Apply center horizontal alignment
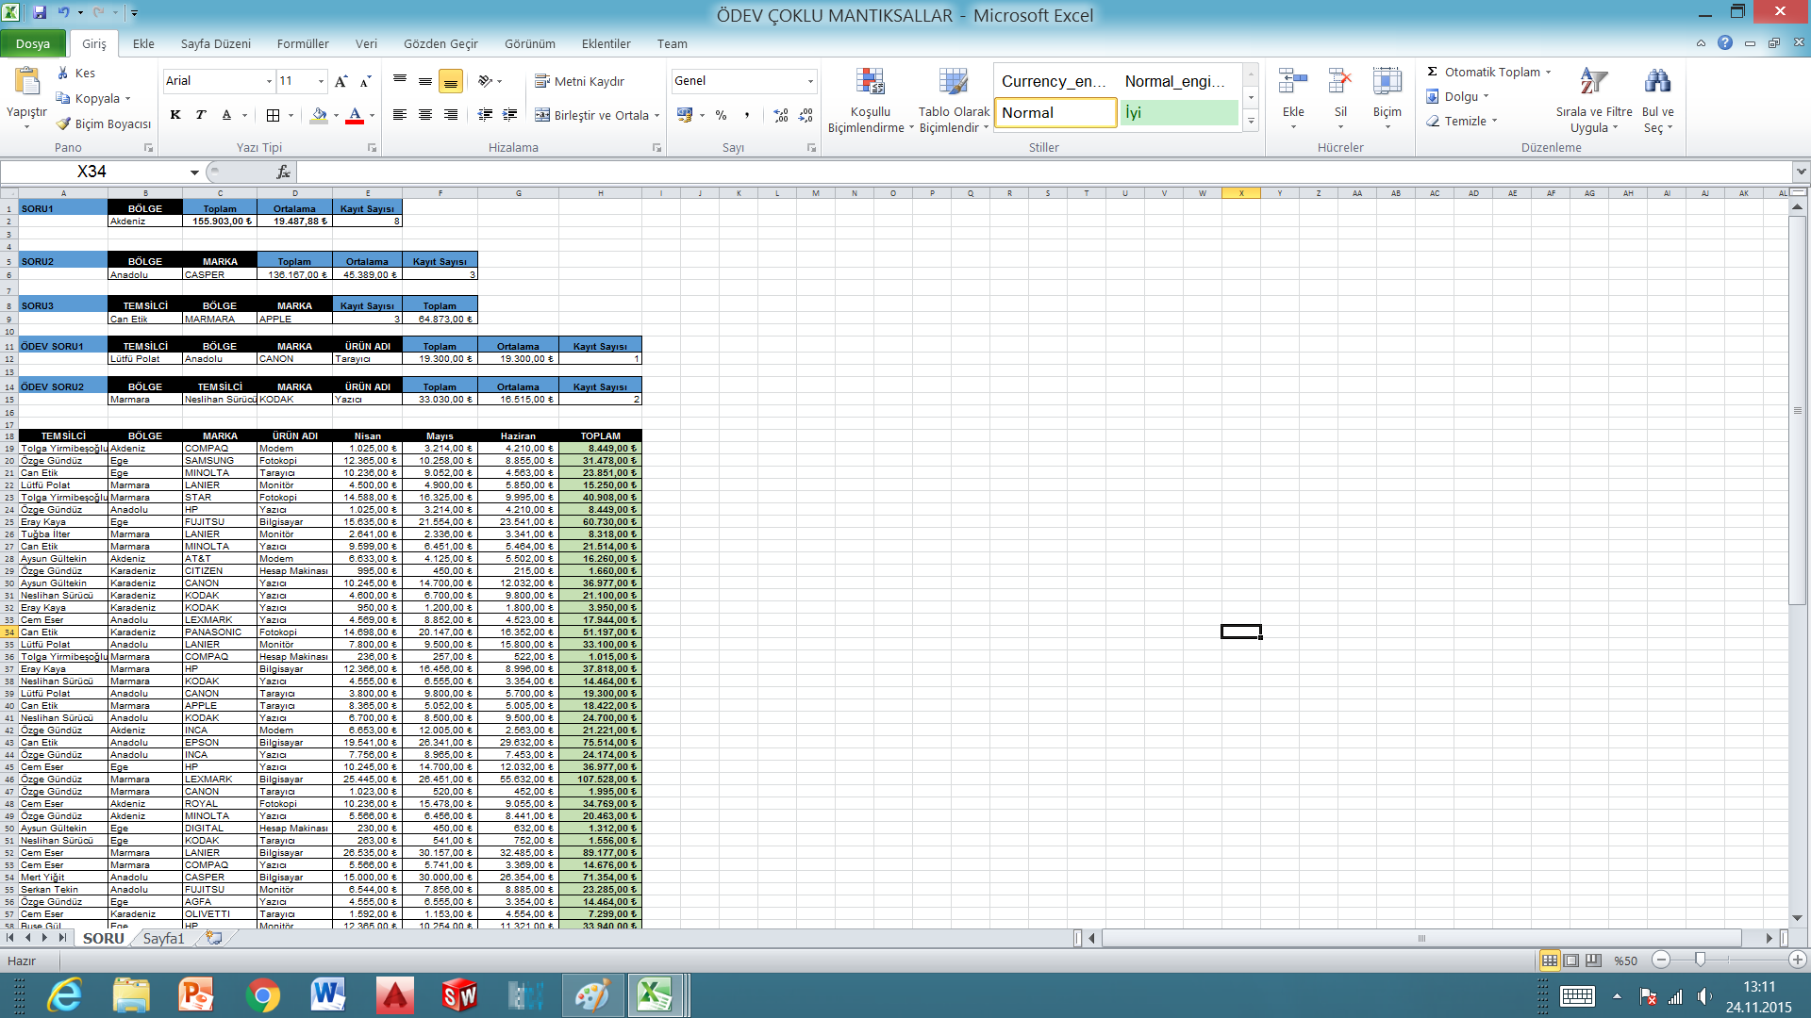 coord(425,115)
